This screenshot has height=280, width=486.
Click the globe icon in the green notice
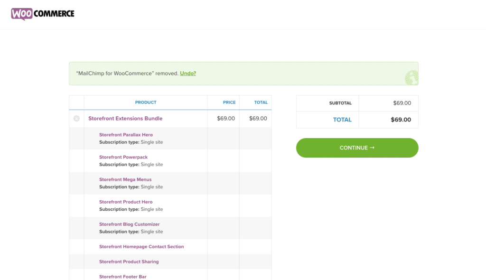tap(411, 78)
